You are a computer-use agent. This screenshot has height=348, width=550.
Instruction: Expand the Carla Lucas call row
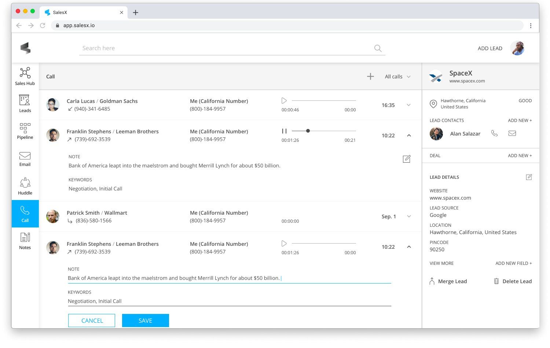coord(408,105)
